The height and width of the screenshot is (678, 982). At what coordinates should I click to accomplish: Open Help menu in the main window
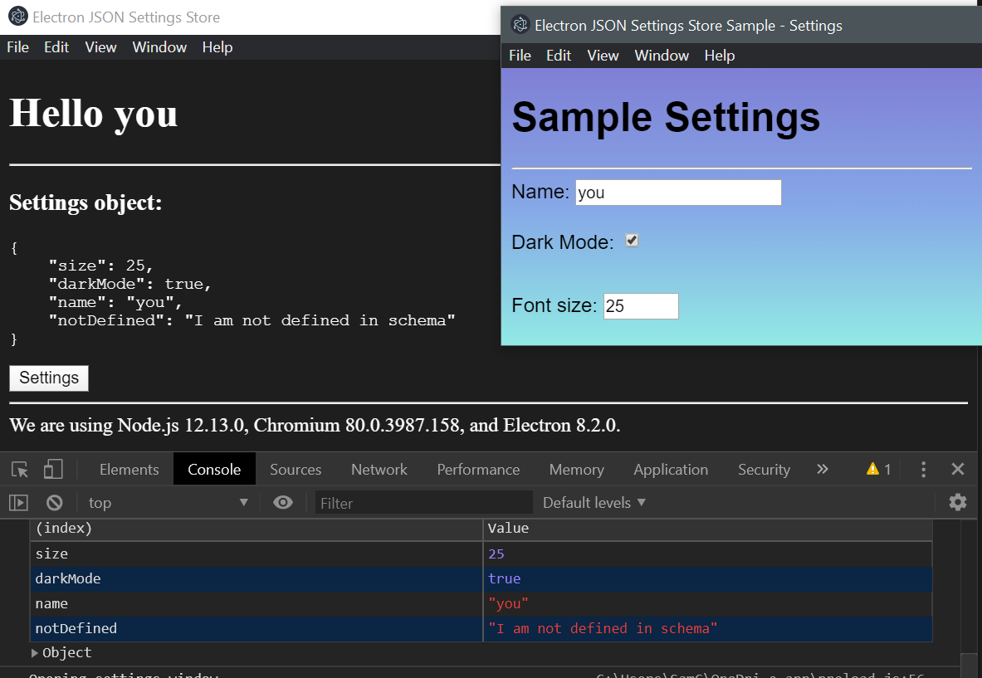click(x=217, y=47)
